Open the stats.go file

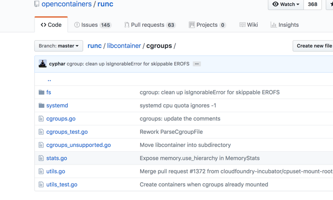[57, 158]
